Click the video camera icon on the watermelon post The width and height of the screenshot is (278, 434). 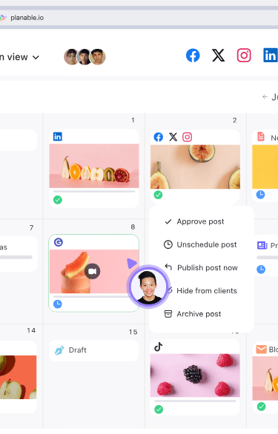click(x=93, y=271)
